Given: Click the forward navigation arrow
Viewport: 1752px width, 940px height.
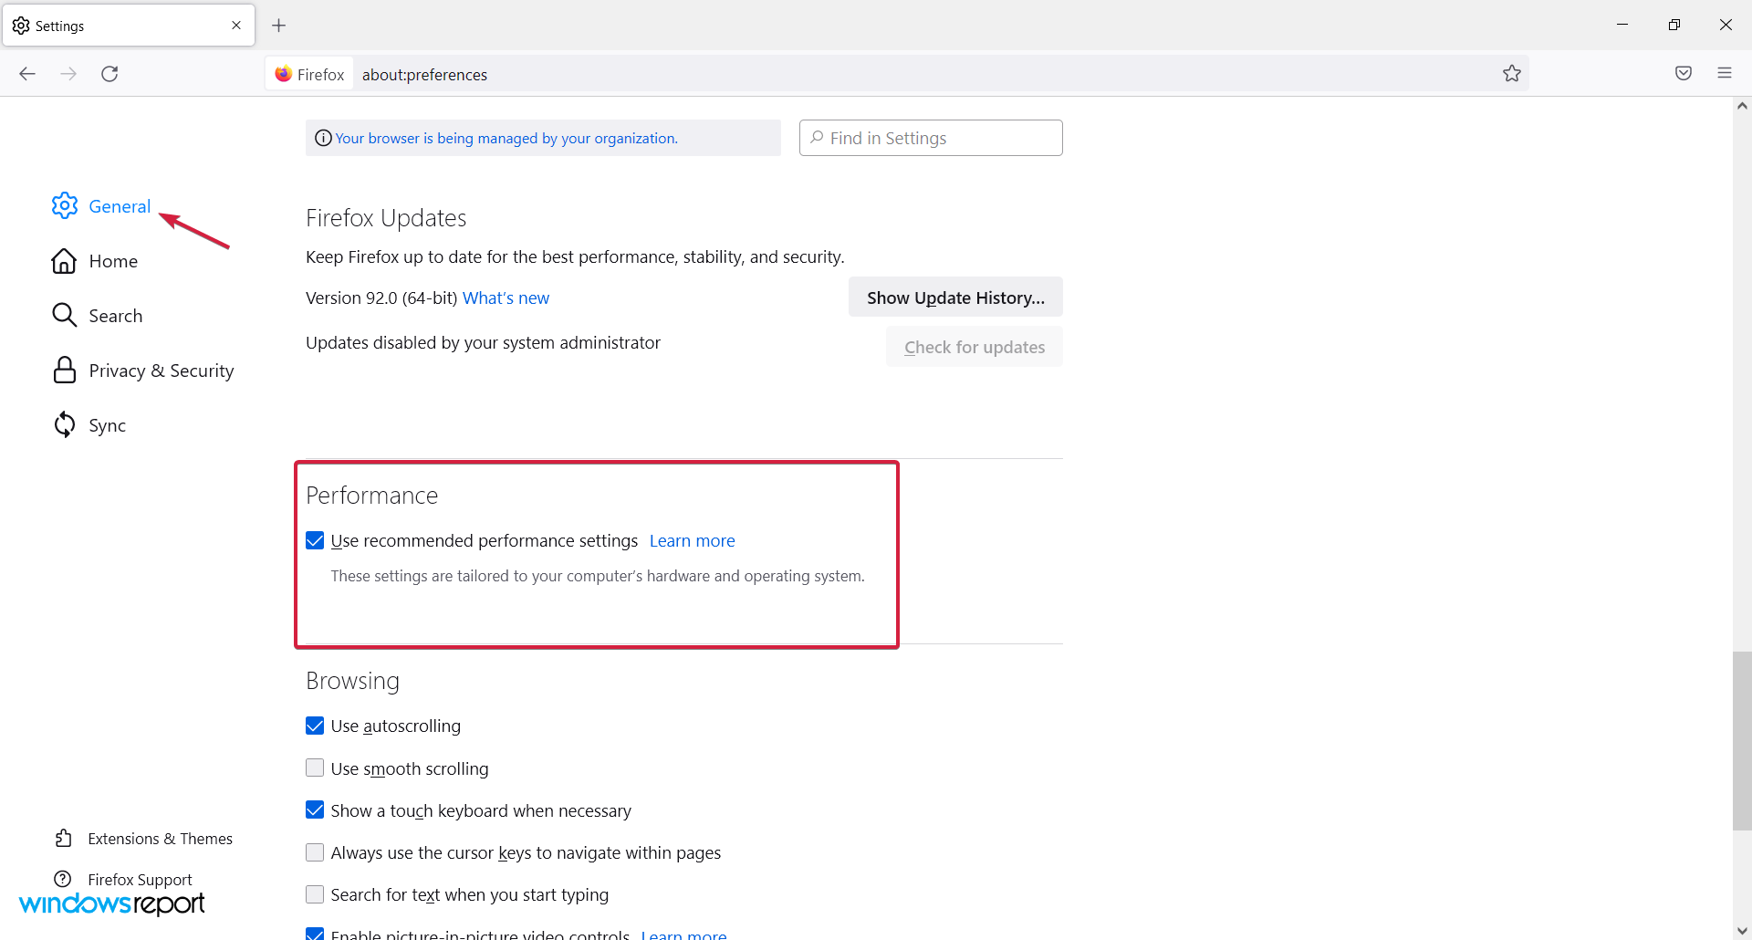Looking at the screenshot, I should click(x=68, y=74).
